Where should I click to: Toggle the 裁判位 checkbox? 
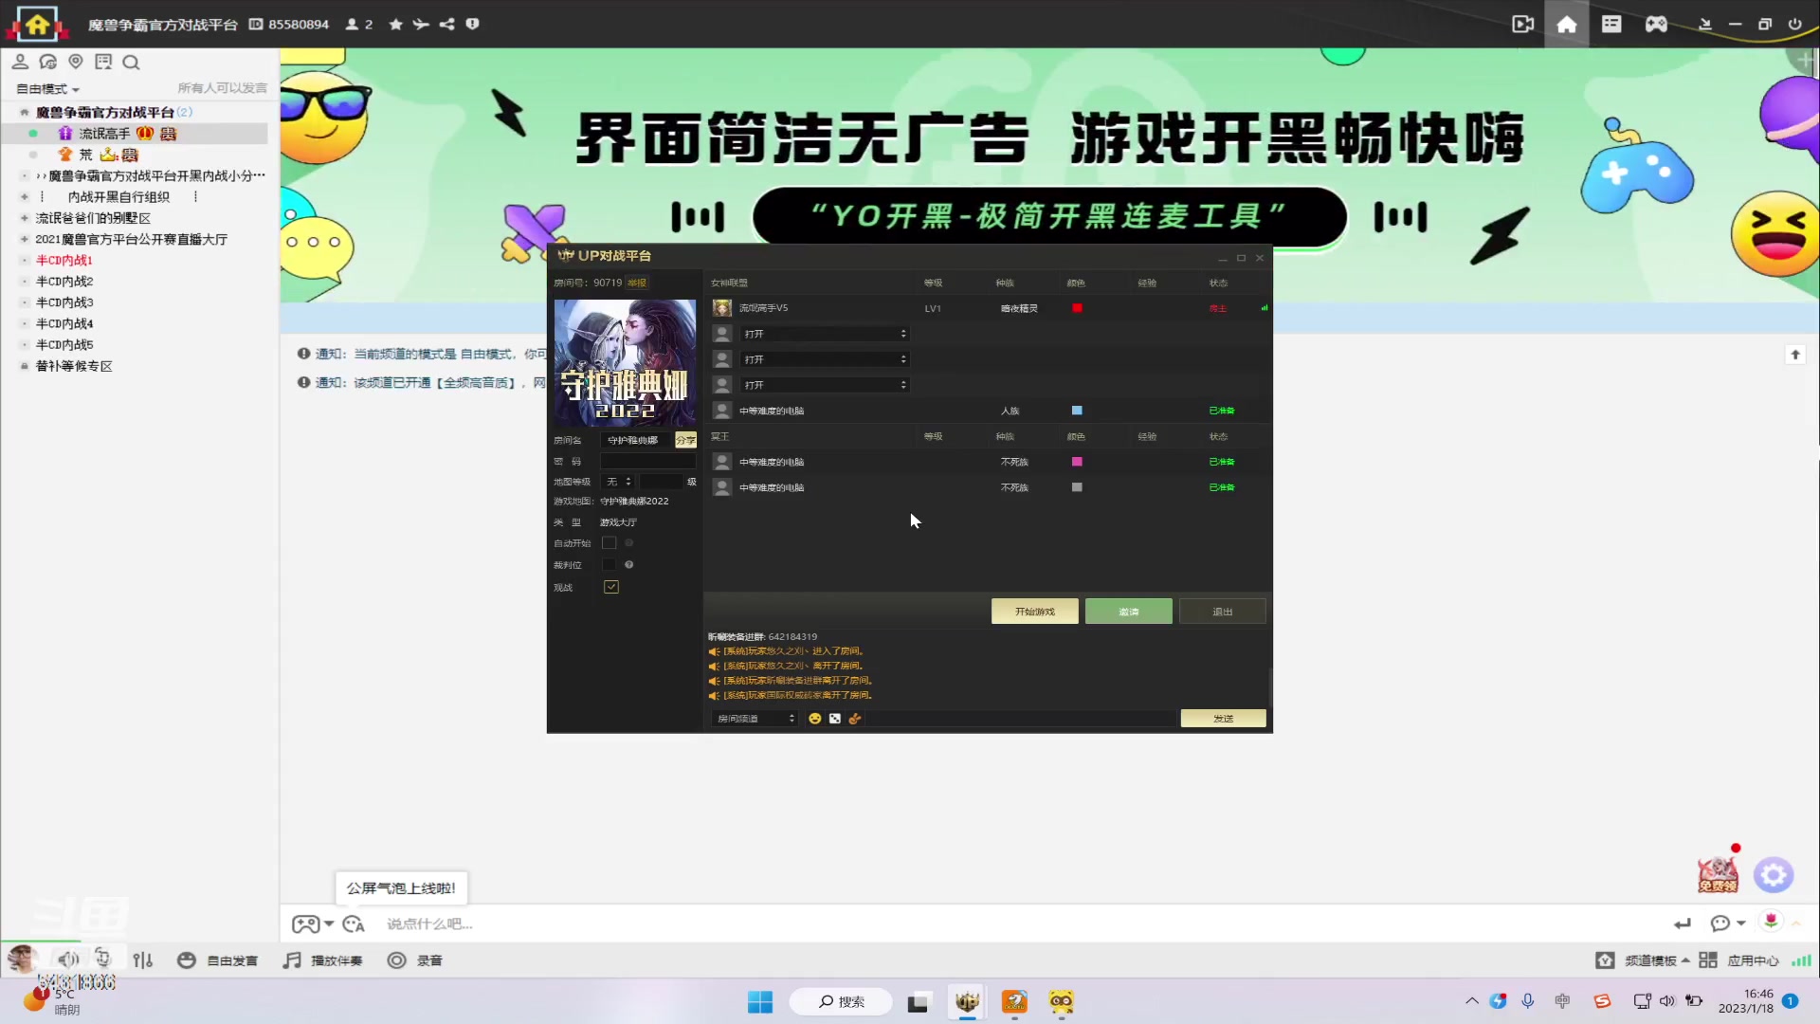(x=610, y=565)
